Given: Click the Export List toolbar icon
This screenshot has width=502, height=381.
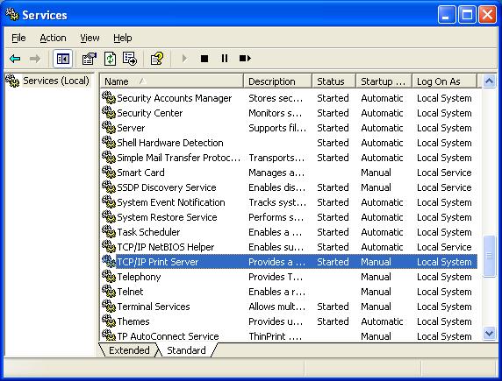Looking at the screenshot, I should click(130, 59).
